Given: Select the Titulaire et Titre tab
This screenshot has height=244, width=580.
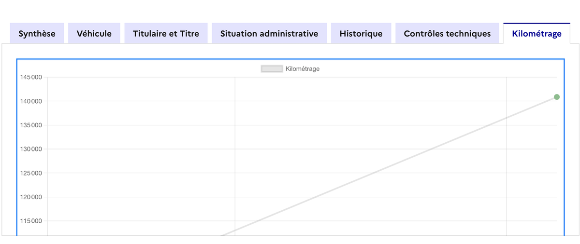Looking at the screenshot, I should (166, 33).
